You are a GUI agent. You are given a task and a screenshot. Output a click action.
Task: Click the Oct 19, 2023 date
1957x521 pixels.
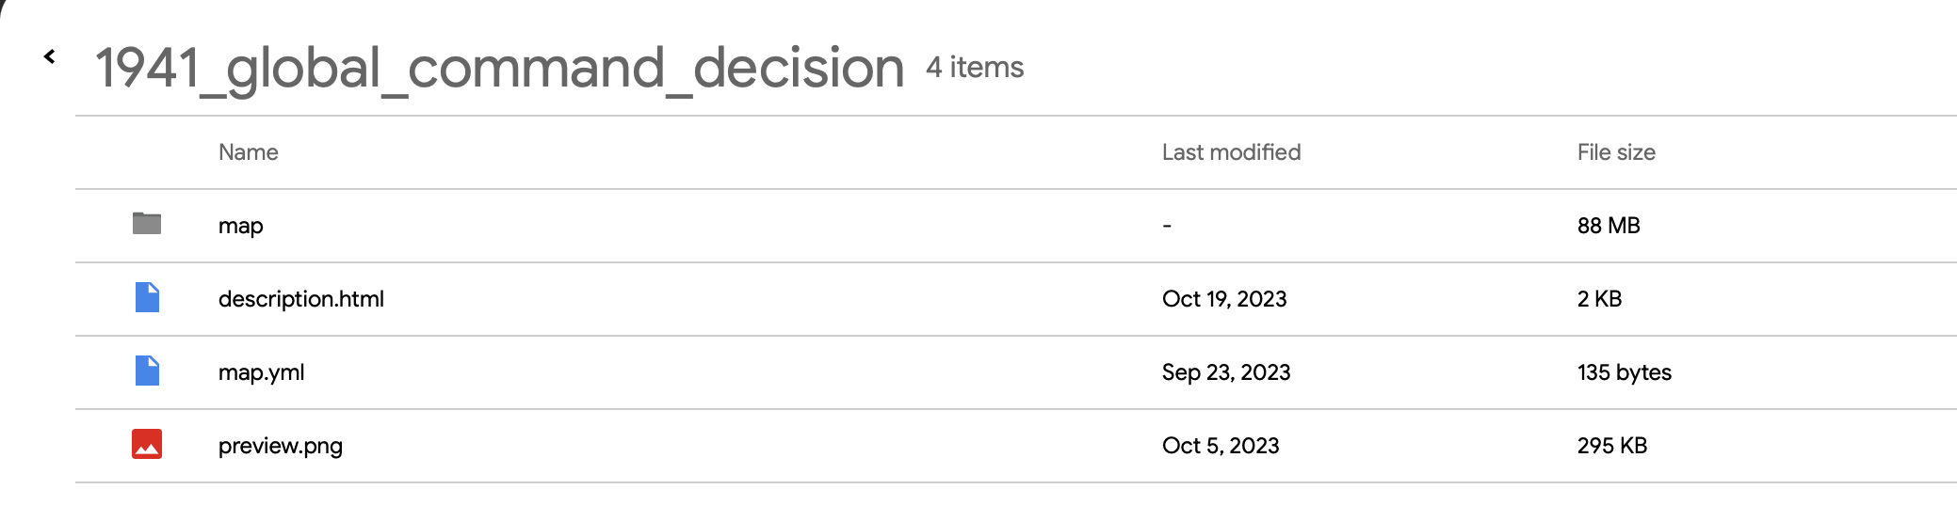[1223, 299]
